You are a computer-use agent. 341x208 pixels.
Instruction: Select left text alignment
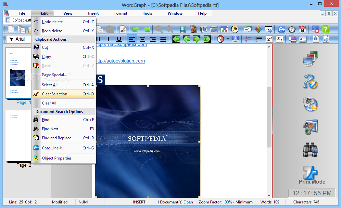tap(132, 39)
